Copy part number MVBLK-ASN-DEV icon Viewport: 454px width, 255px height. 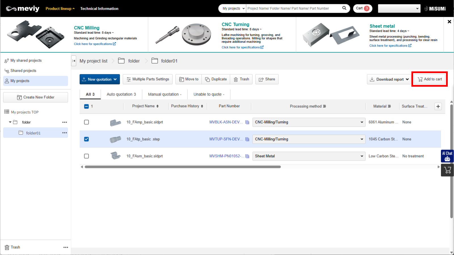(x=247, y=122)
